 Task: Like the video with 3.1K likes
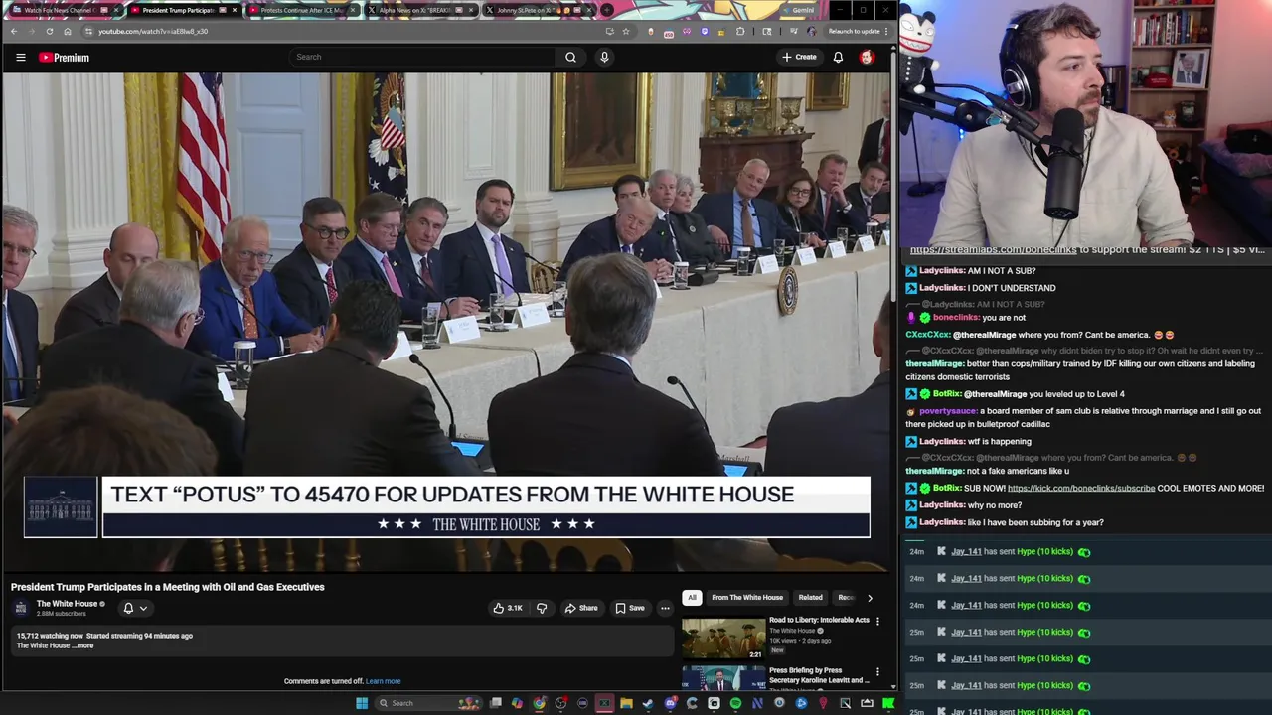[x=508, y=608]
